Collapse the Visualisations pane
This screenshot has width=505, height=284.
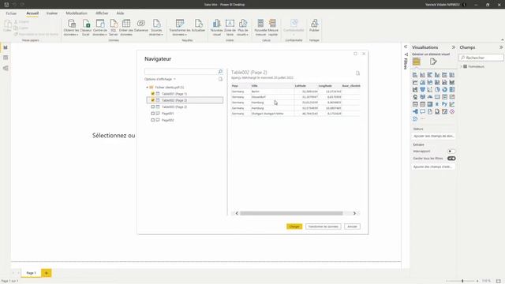(454, 47)
